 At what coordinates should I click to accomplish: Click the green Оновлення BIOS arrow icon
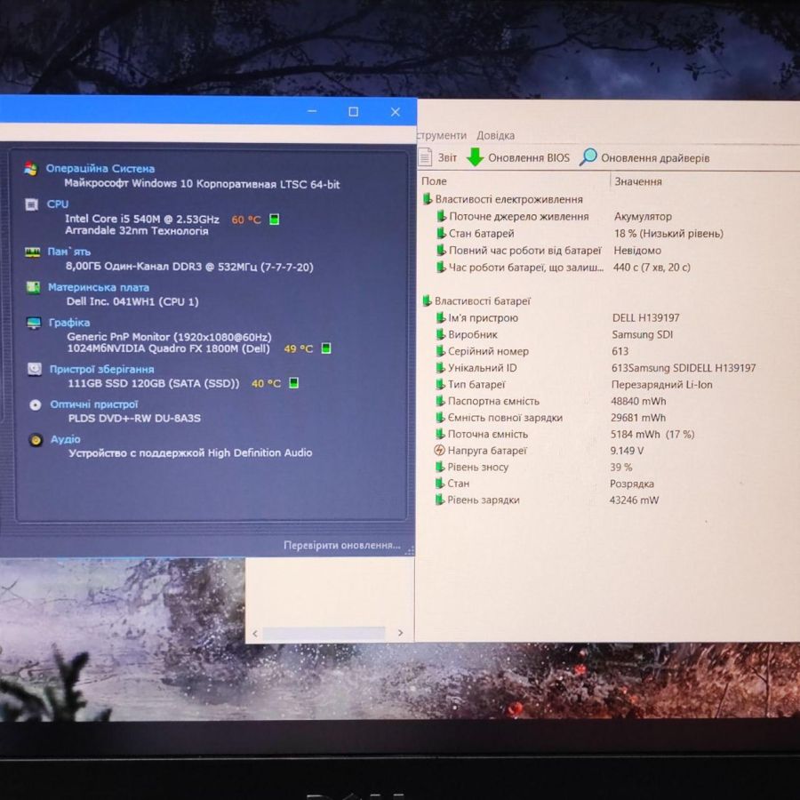pos(475,157)
